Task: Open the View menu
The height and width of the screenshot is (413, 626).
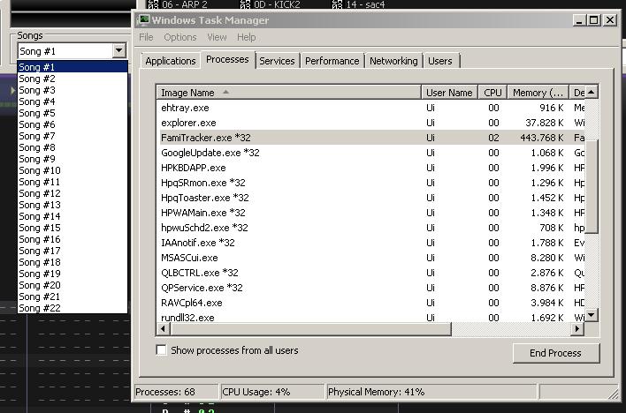Action: pos(217,37)
